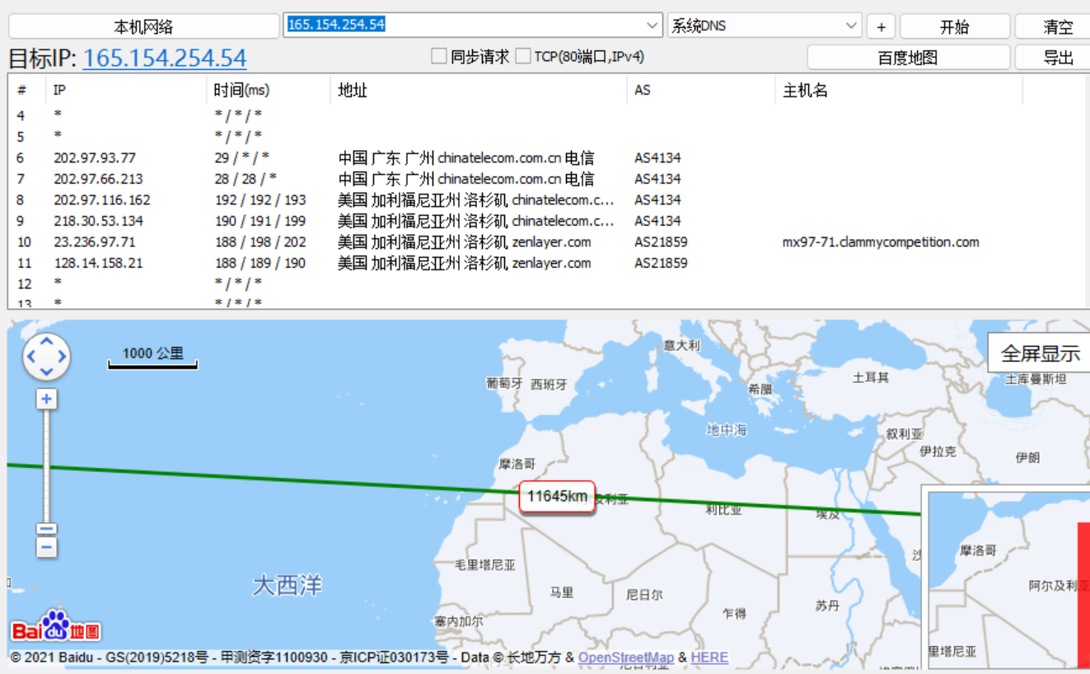The image size is (1090, 674).
Task: Select the hop 10 row 23.236.97.71
Action: [95, 242]
